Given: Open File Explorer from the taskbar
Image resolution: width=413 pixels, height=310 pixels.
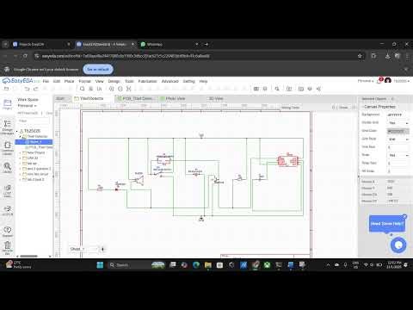Looking at the screenshot, I should (208, 265).
